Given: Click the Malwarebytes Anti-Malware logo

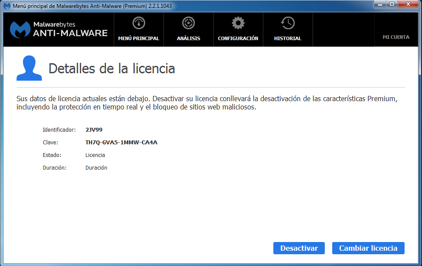Looking at the screenshot, I should (59, 29).
